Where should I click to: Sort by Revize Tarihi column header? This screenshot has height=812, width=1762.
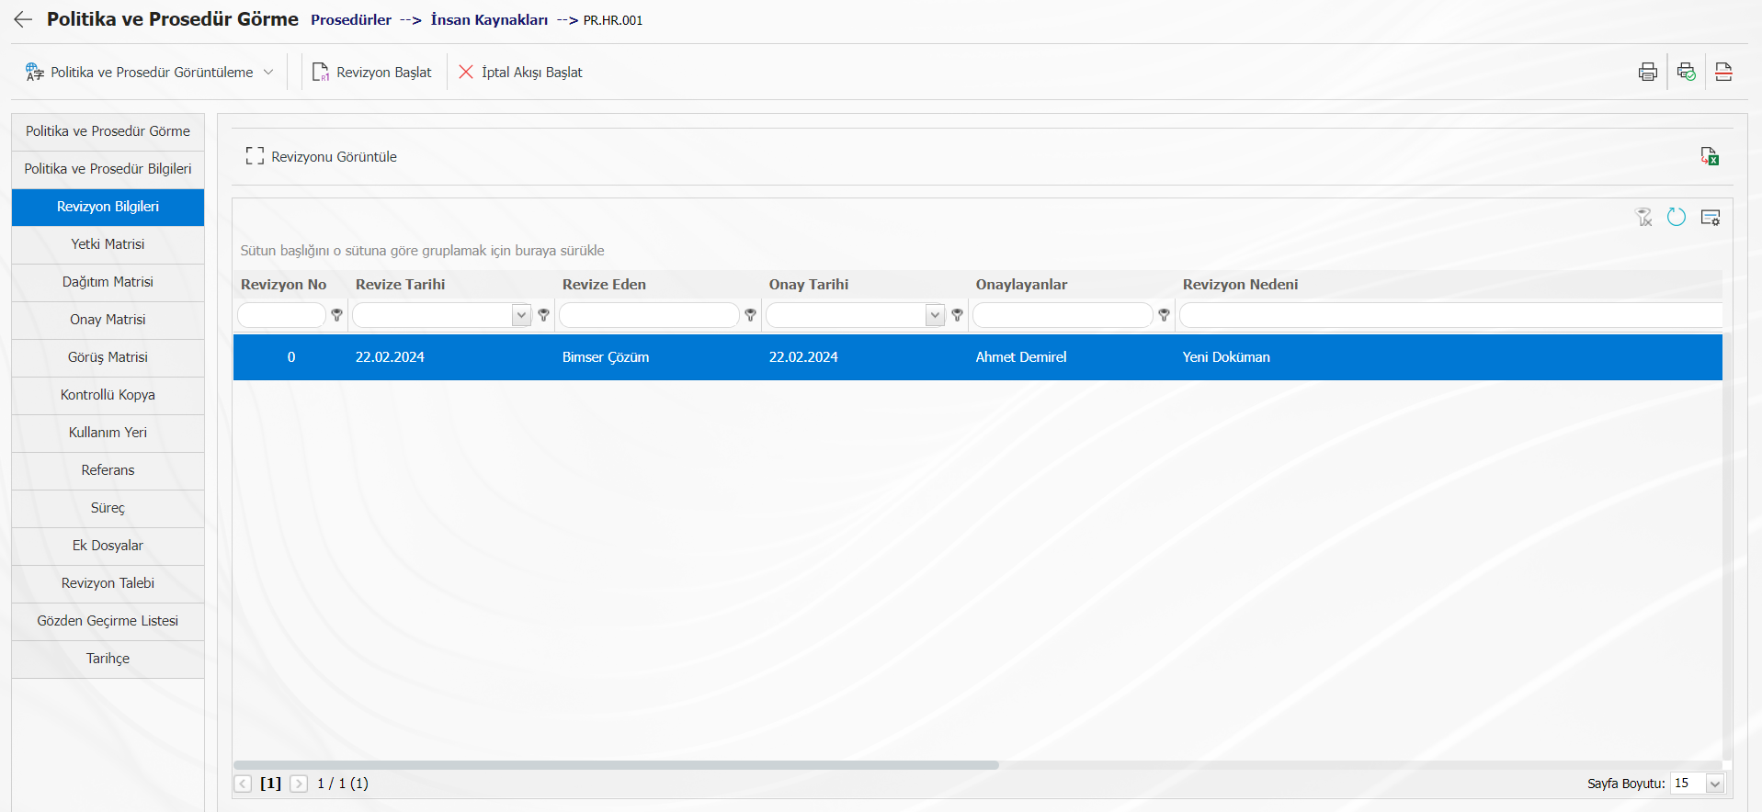click(400, 285)
